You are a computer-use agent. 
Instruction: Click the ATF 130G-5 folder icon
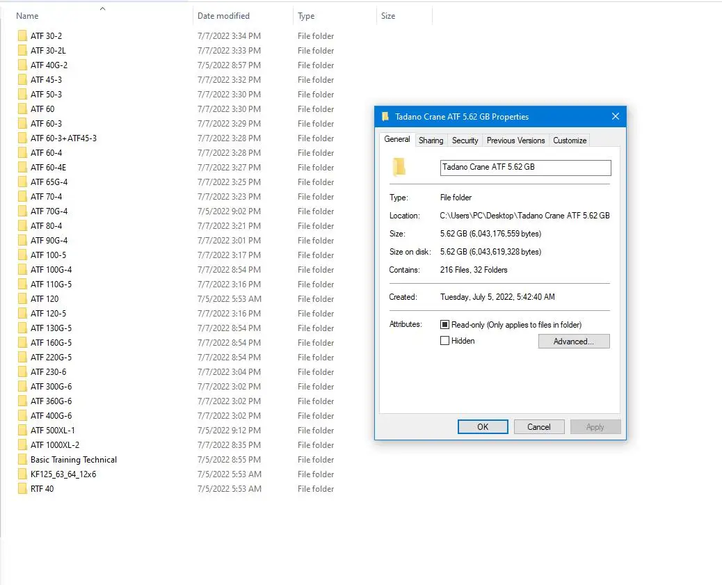(x=22, y=328)
